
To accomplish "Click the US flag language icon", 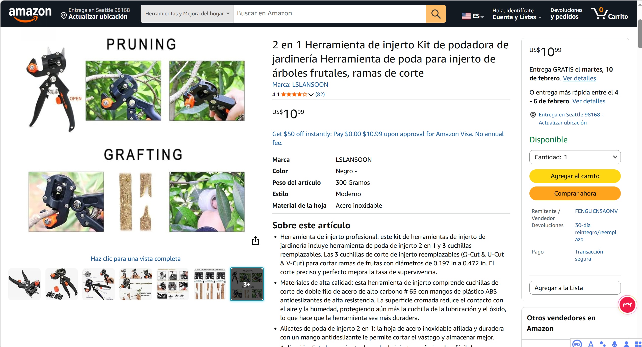I will (466, 16).
